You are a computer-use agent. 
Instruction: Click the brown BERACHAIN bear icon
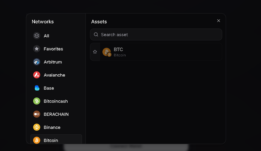[37, 114]
